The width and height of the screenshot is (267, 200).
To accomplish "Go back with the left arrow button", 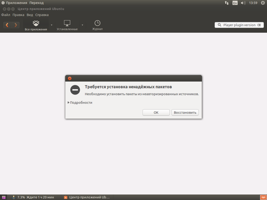I will tap(7, 25).
